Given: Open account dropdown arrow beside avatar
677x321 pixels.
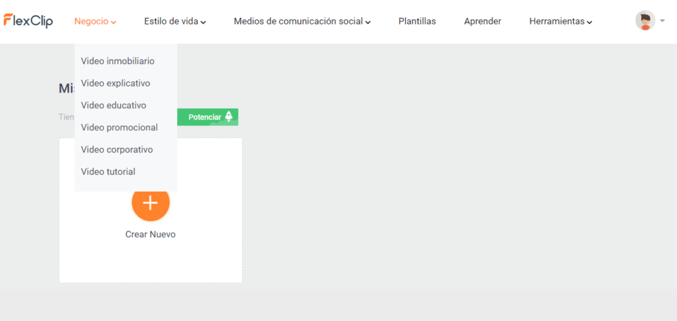Looking at the screenshot, I should pyautogui.click(x=662, y=20).
